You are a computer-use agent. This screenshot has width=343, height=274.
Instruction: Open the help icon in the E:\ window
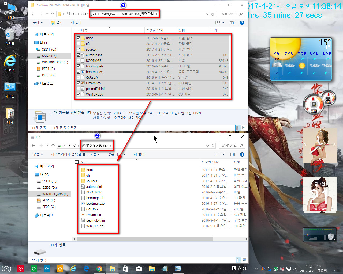pyautogui.click(x=242, y=154)
